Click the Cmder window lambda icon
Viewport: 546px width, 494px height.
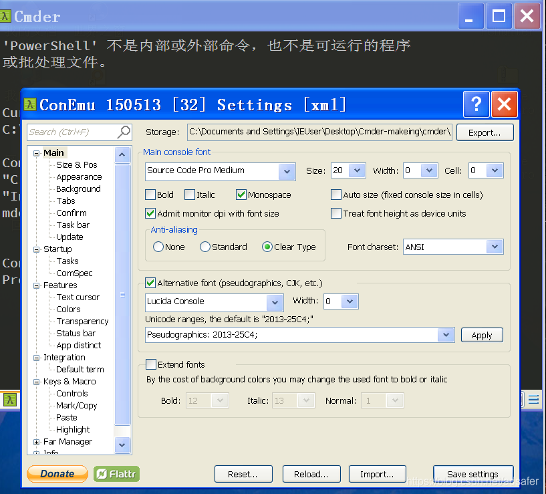pos(5,16)
